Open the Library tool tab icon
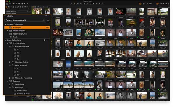Viewport: 175px width, 108px height. [6, 7]
